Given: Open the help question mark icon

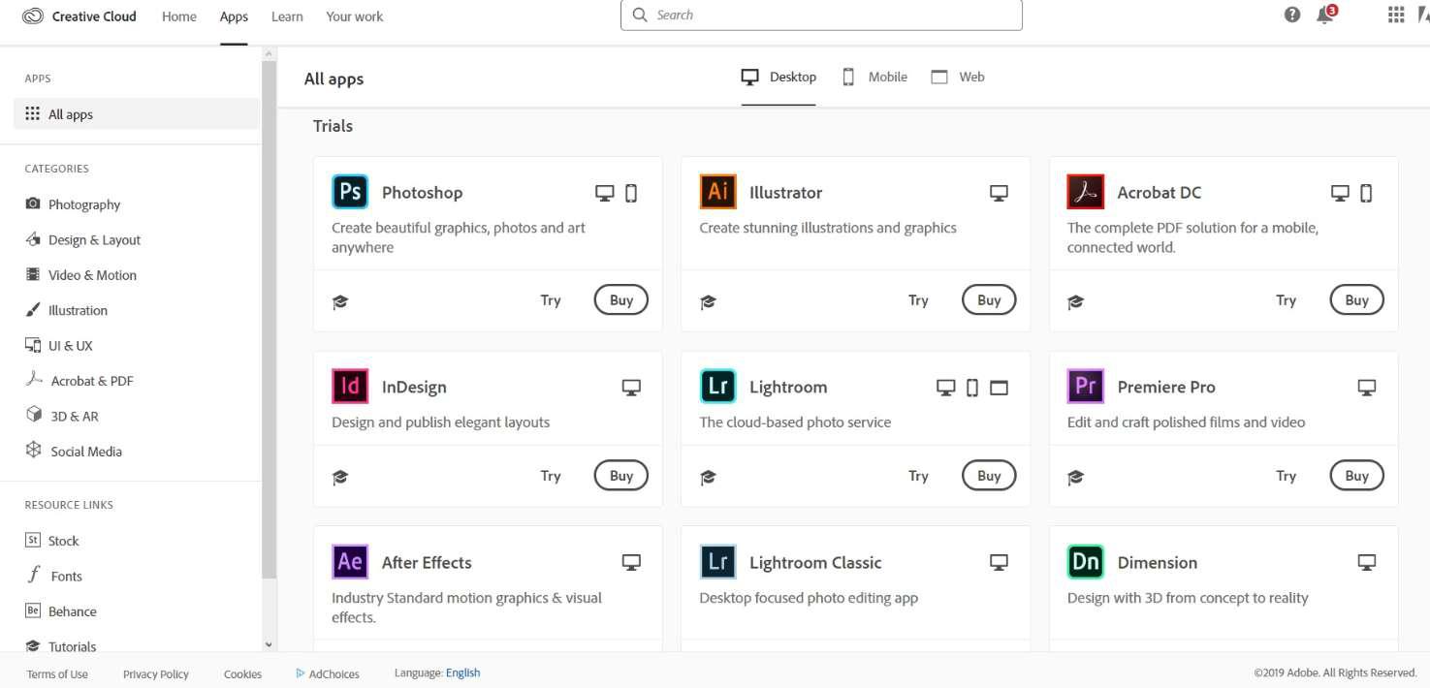Looking at the screenshot, I should point(1292,16).
